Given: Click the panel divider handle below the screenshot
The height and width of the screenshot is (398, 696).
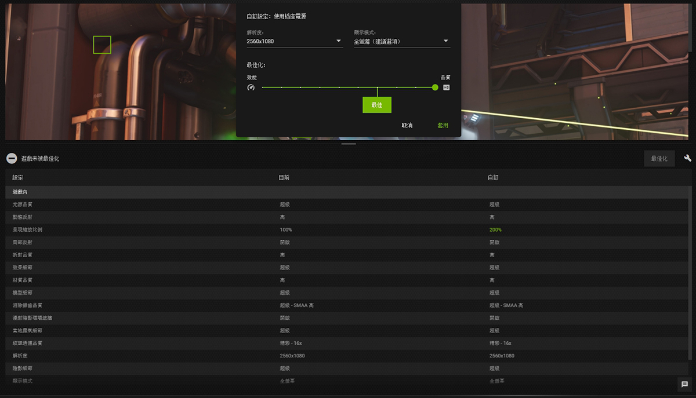Looking at the screenshot, I should pos(349,143).
